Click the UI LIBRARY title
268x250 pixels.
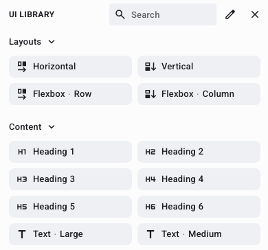pyautogui.click(x=32, y=14)
